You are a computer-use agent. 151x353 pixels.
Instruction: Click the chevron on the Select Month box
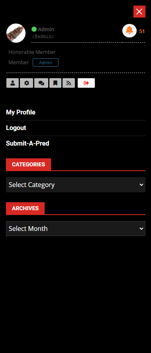point(141,229)
